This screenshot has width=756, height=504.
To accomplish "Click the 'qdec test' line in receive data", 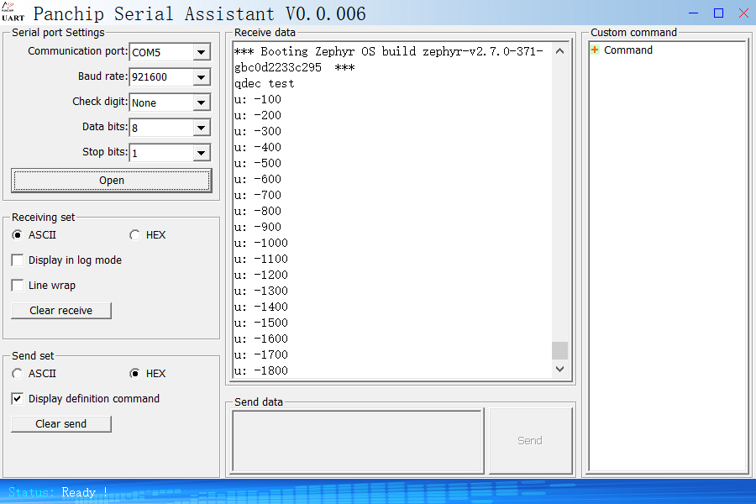I will tap(265, 83).
